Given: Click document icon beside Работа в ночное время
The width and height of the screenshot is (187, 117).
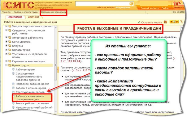Looking at the screenshot, I should (13, 88).
